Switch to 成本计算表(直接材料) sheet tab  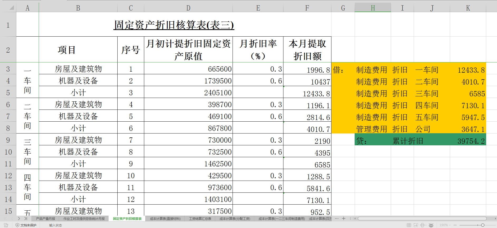pyautogui.click(x=165, y=219)
